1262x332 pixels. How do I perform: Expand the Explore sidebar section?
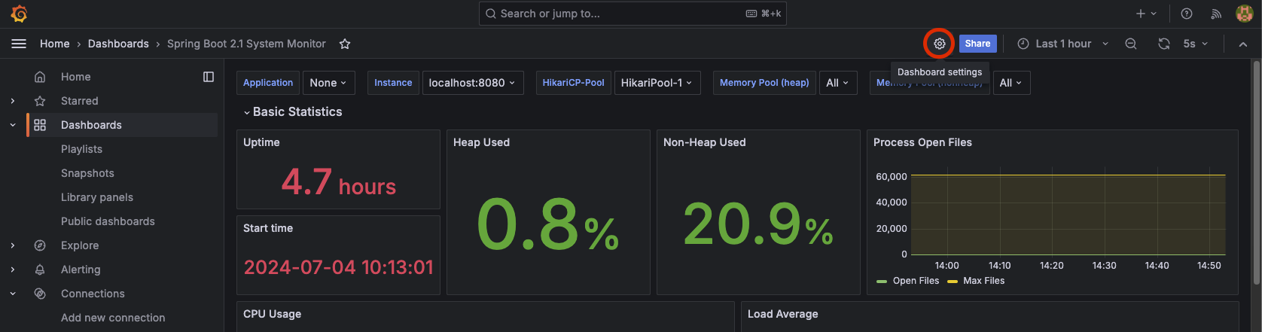point(13,245)
